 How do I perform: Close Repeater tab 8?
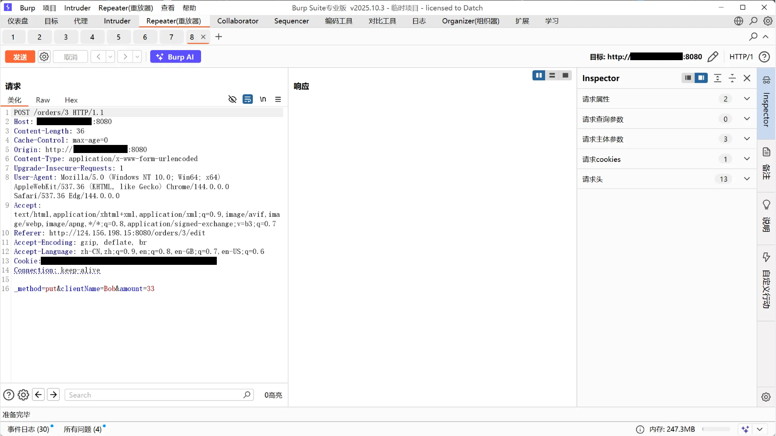pos(203,37)
